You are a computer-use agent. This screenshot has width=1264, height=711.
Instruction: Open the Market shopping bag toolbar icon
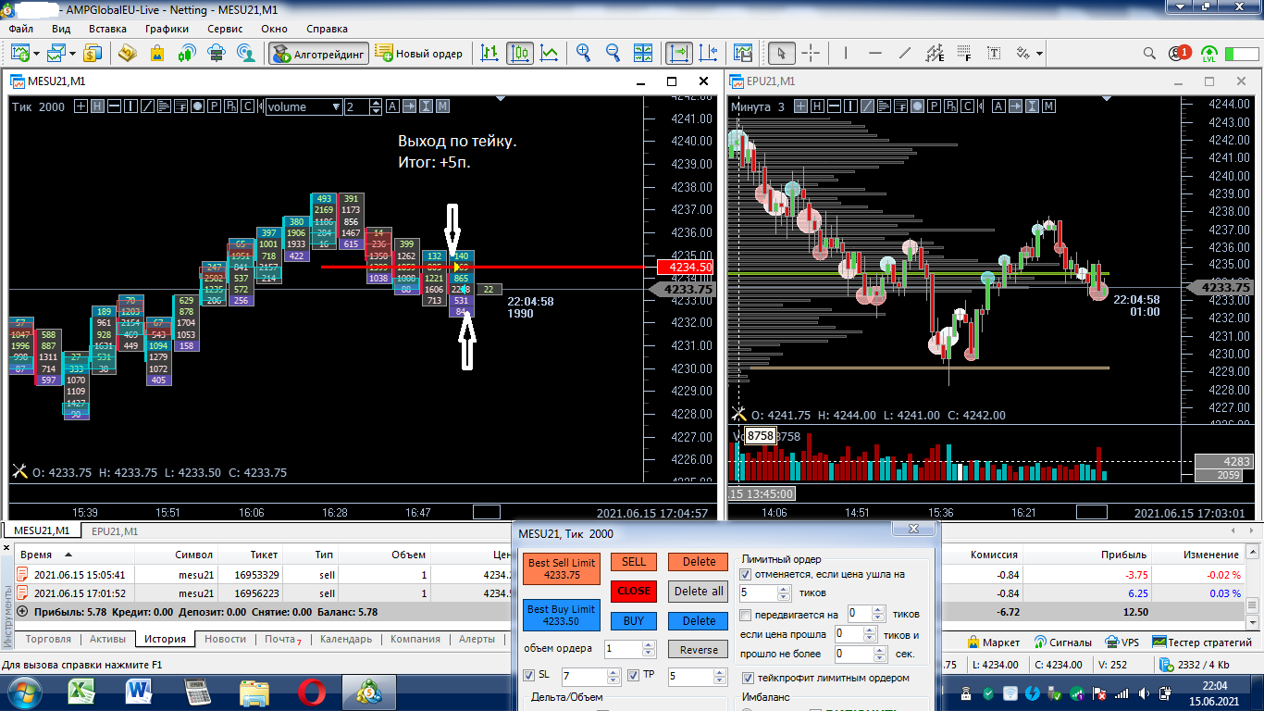point(157,53)
